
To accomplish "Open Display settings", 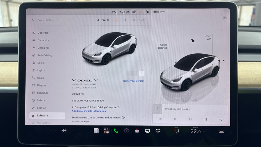I will (x=39, y=85).
